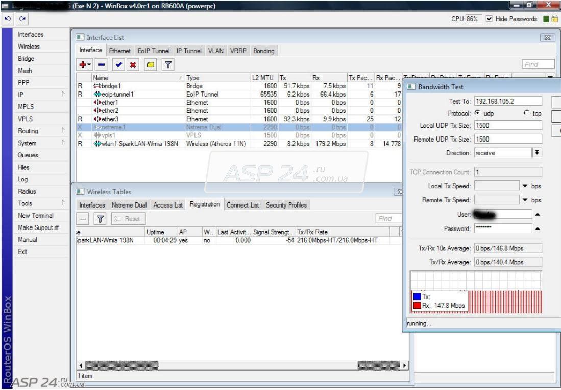Screen dimensions: 561x390
Task: Switch to the EoIP Tunnel tab
Action: pyautogui.click(x=154, y=51)
